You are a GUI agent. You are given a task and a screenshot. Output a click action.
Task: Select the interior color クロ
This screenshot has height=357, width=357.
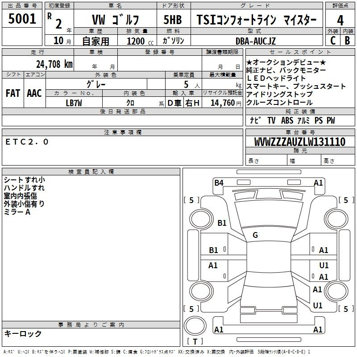point(130,103)
